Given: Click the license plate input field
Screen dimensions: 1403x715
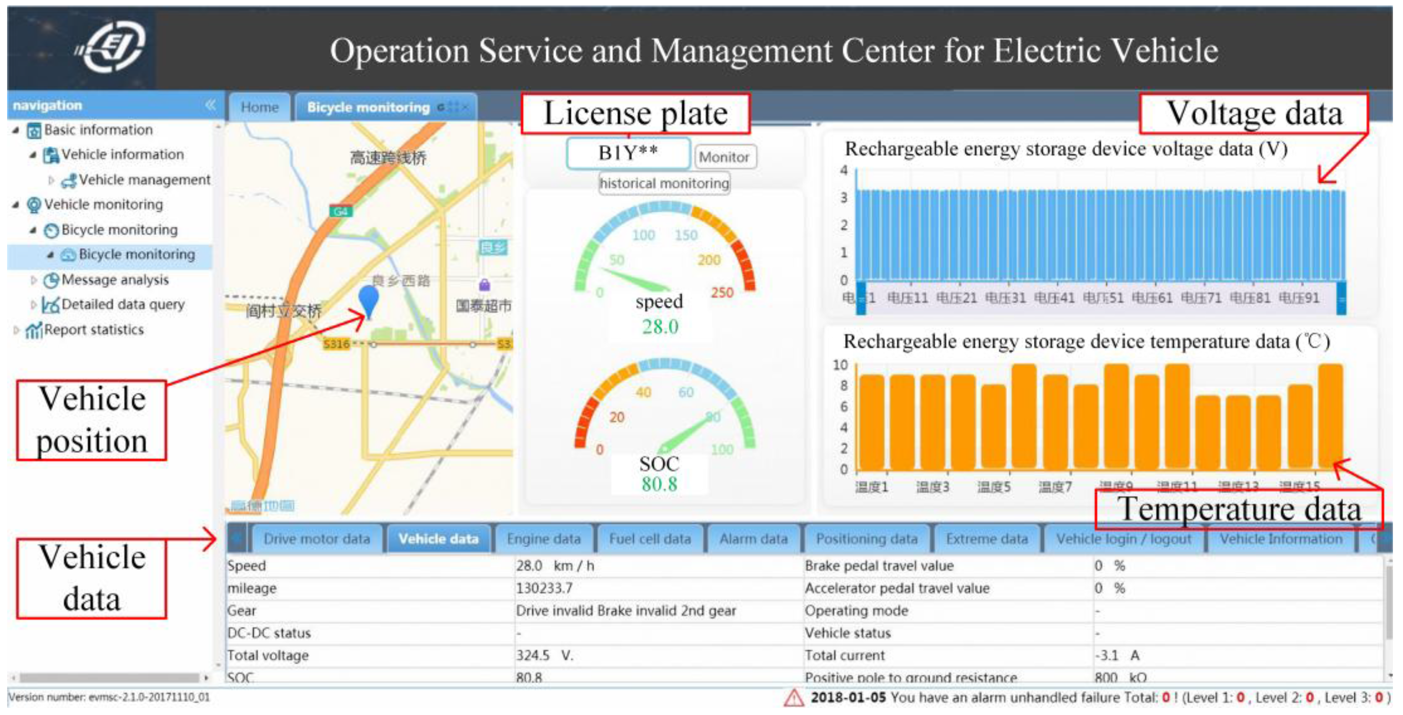Looking at the screenshot, I should [x=628, y=153].
